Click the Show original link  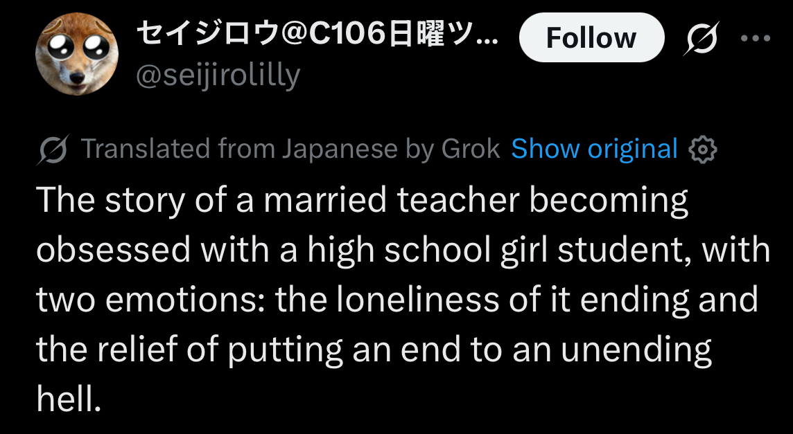(x=594, y=149)
